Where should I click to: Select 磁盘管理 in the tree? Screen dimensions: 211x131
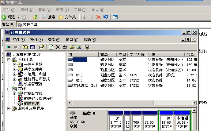32,103
